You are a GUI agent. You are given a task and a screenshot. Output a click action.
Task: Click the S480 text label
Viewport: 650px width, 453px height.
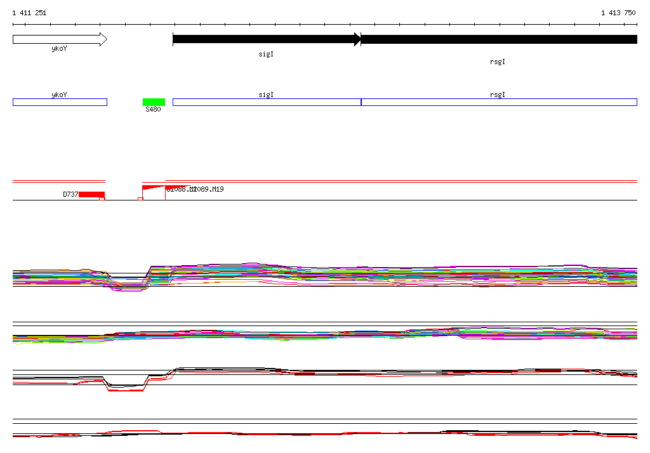point(153,109)
